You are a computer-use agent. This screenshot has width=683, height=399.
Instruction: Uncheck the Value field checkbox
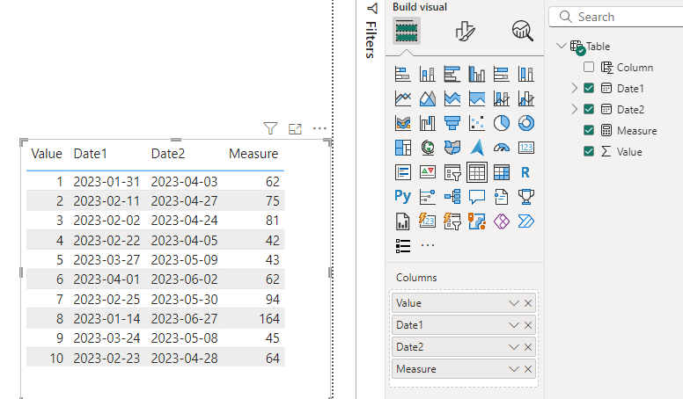[589, 151]
